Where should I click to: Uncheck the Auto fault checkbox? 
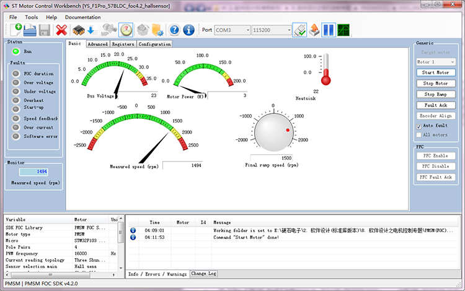click(x=418, y=126)
